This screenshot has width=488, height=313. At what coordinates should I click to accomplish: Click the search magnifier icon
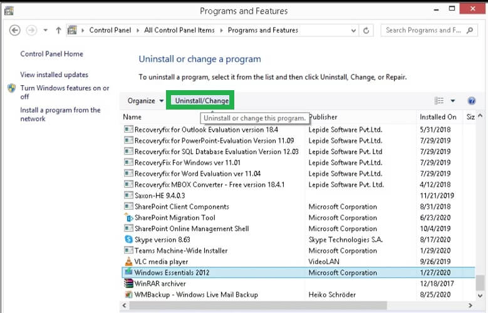tap(470, 30)
